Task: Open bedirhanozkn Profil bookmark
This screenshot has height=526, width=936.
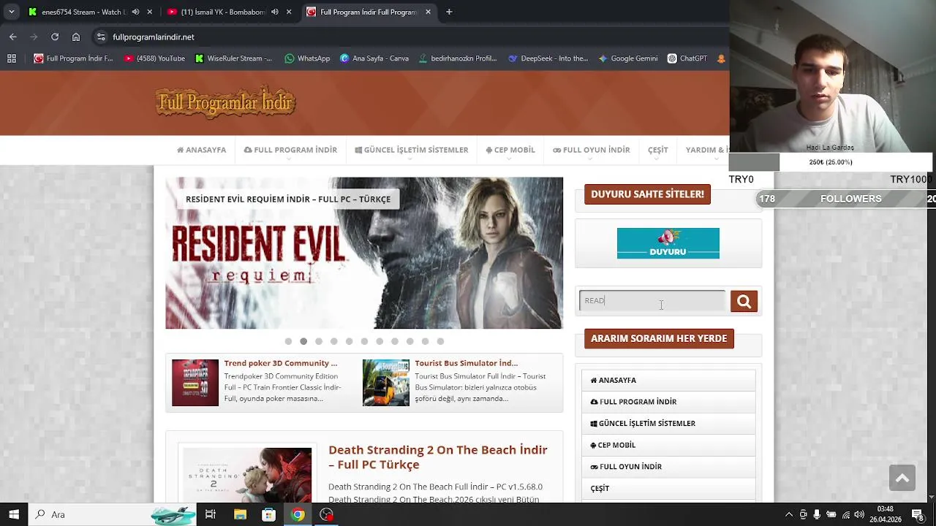Action: [x=458, y=58]
